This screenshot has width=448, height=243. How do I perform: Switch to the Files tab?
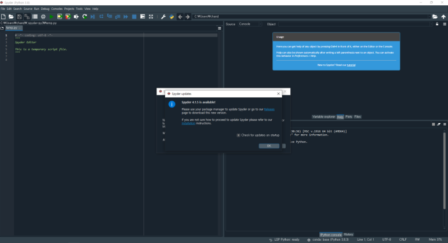[358, 117]
